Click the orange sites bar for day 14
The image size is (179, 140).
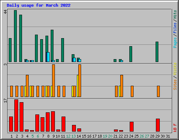(x=80, y=80)
